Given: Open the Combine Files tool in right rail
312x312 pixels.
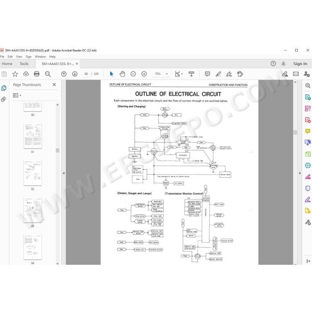Looking at the screenshot, I should 308,143.
